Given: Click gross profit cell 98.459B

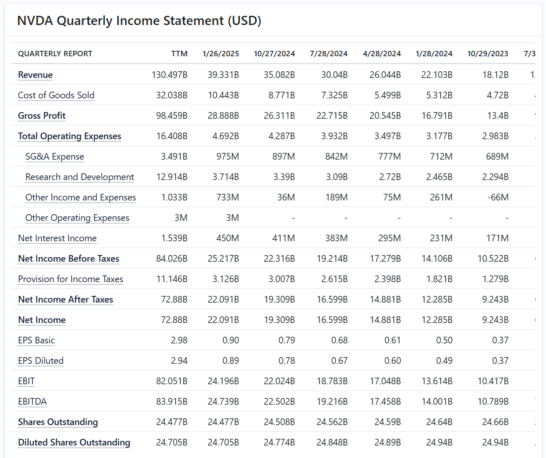Looking at the screenshot, I should coord(171,116).
